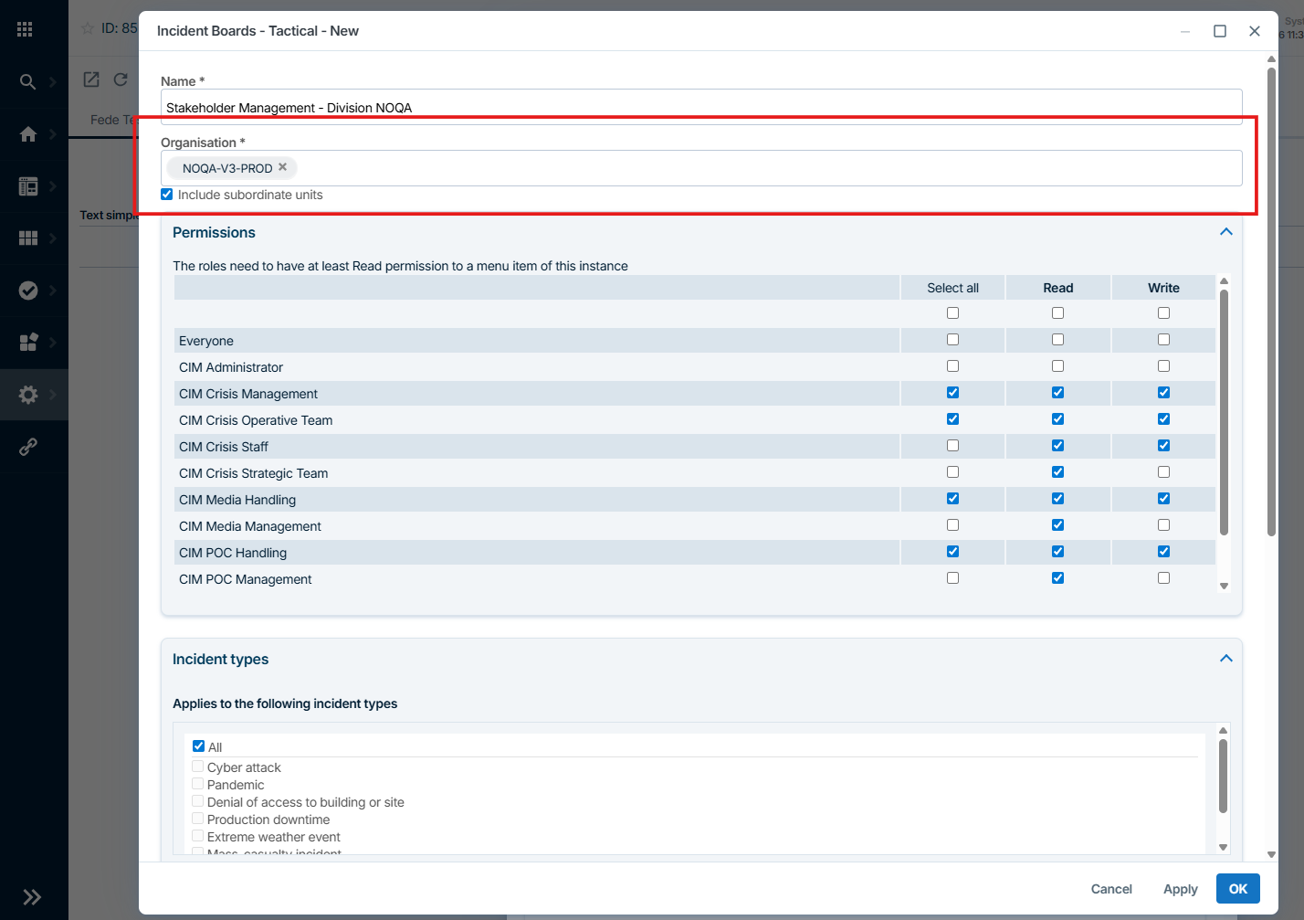Enable Read permission for CIM Administrator
Screen dimensions: 1304x920
1057,366
